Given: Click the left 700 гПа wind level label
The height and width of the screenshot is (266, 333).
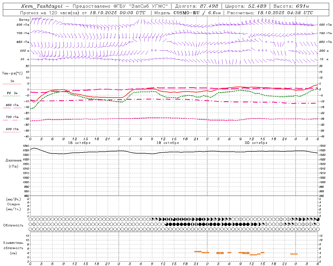Looking at the screenshot, I should [23, 33].
